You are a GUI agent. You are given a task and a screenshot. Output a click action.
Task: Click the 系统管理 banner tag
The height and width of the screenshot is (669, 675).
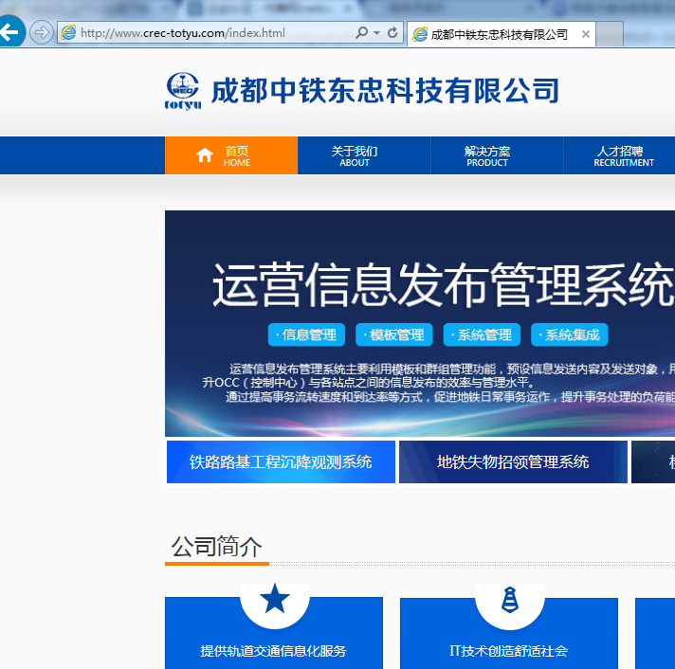tap(482, 334)
